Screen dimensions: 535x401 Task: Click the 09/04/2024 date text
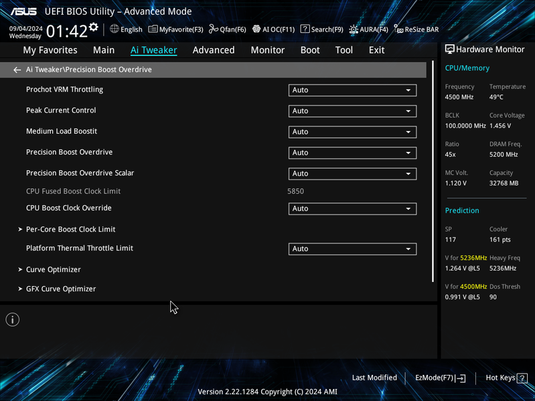[25, 28]
